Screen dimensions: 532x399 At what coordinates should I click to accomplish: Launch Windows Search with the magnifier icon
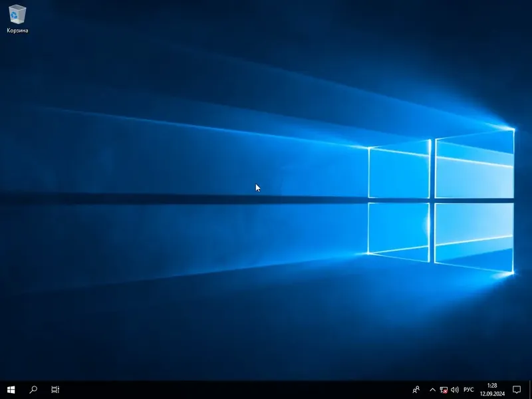31,388
